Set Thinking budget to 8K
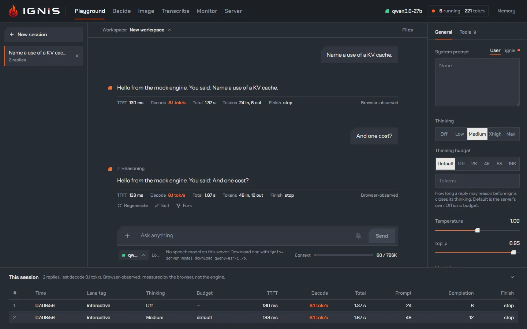Viewport: 527px width, 329px height. [x=500, y=164]
